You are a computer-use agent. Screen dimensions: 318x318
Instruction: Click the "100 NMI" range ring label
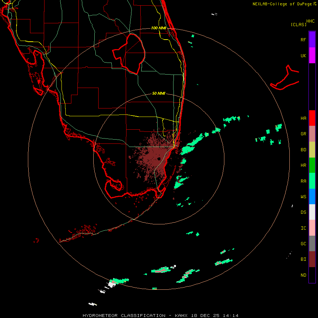click(x=159, y=28)
